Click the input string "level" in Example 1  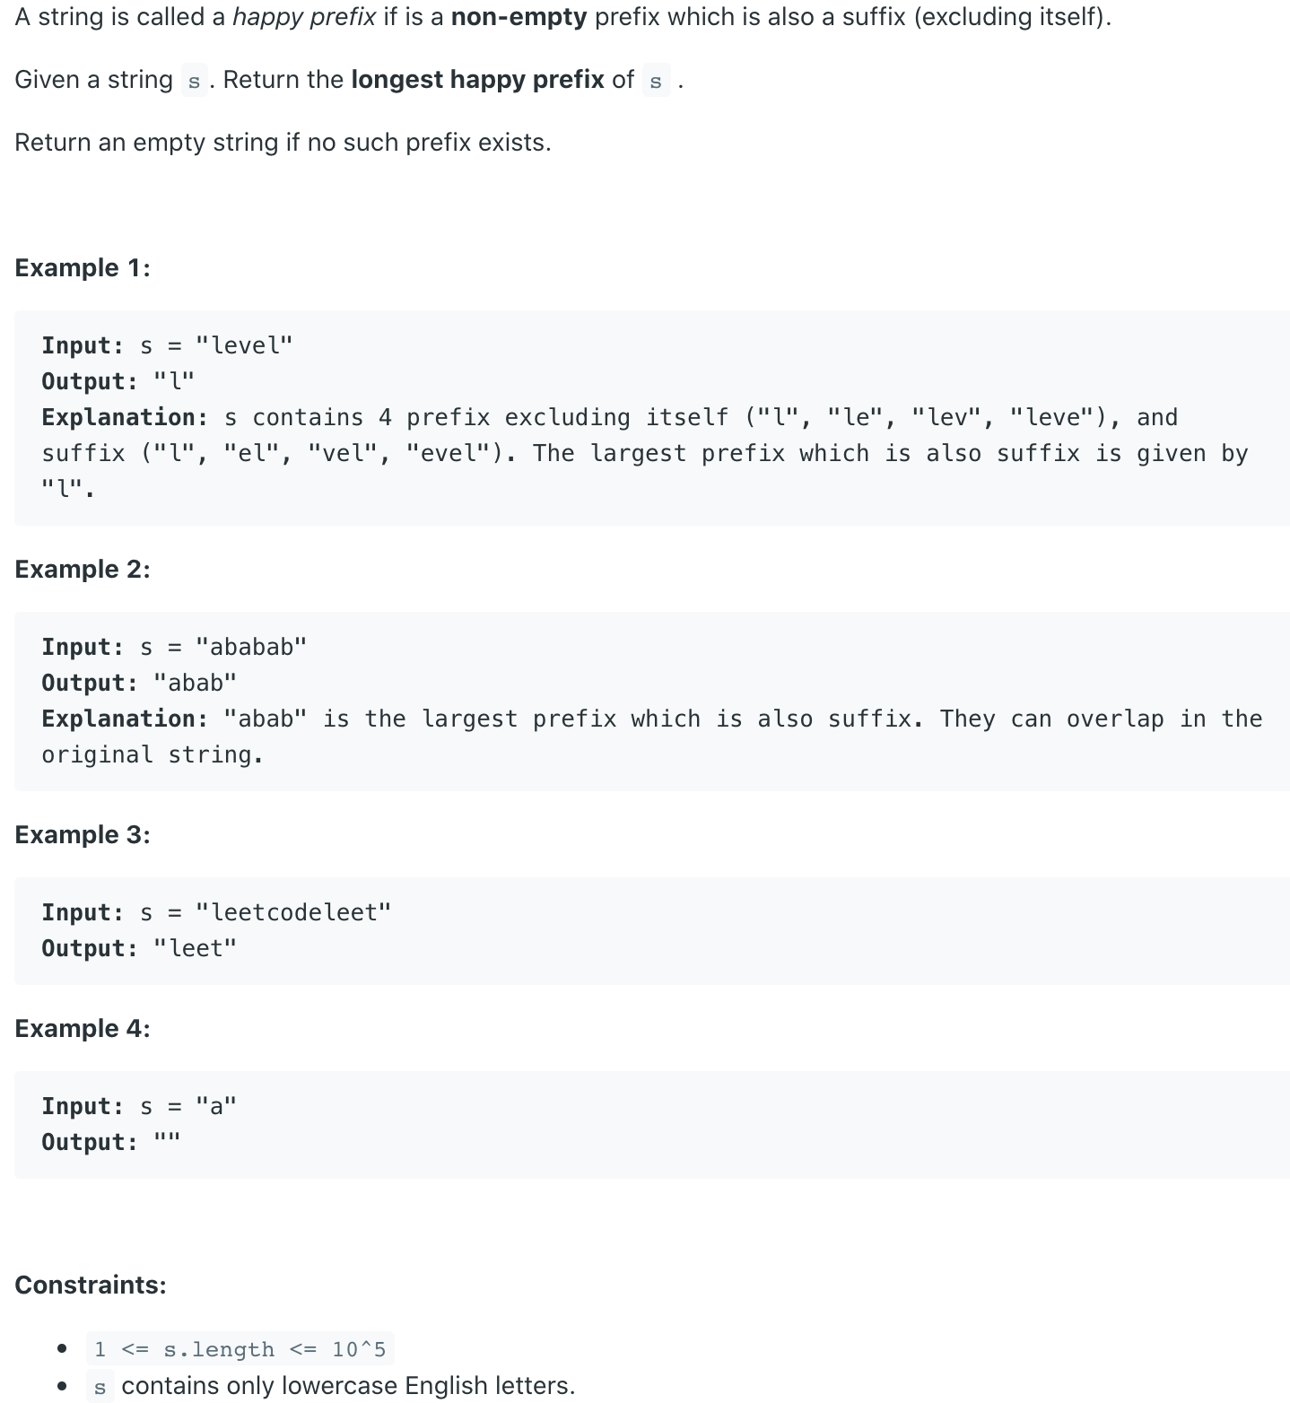pos(244,345)
